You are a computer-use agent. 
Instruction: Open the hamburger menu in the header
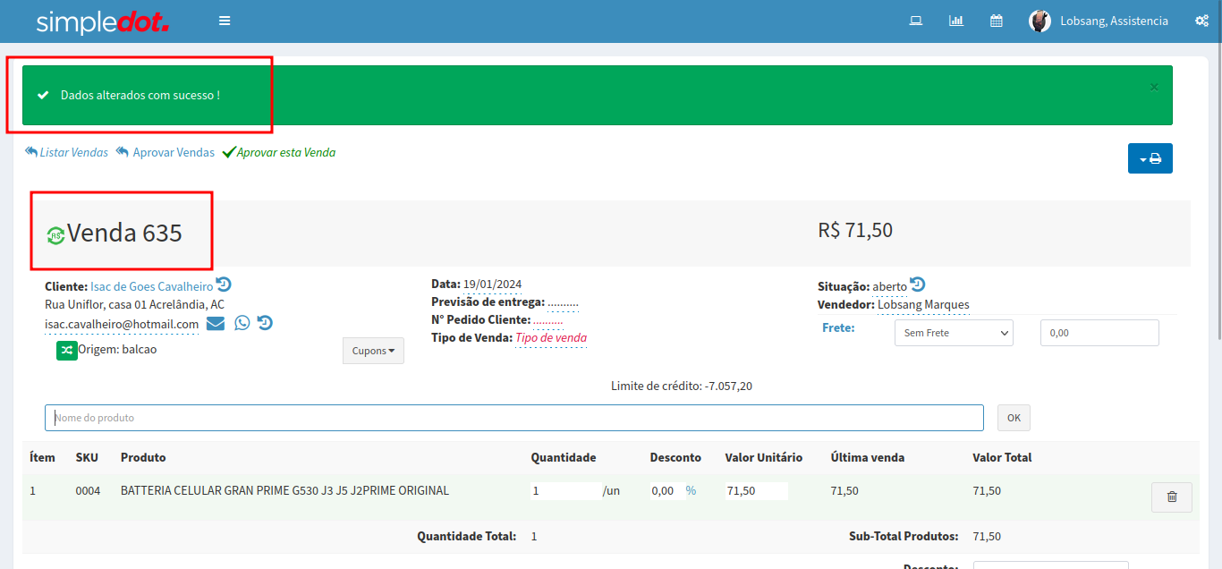click(x=225, y=21)
